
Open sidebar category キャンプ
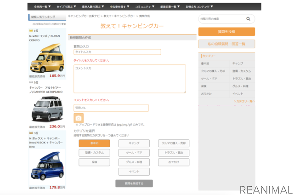237,63
